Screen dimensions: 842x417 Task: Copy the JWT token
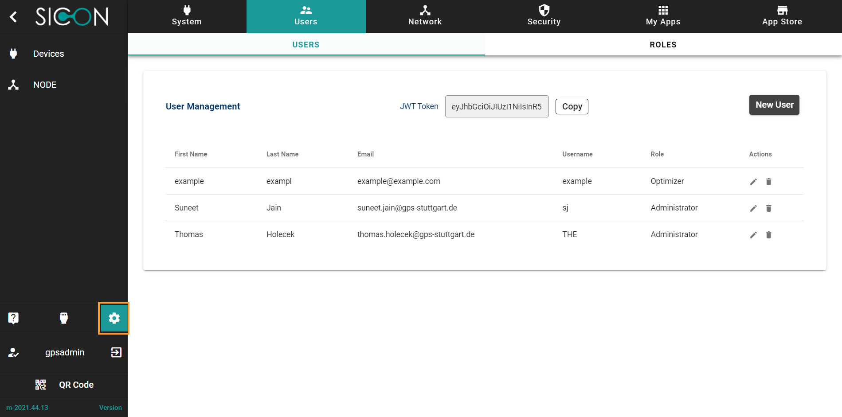pos(572,106)
